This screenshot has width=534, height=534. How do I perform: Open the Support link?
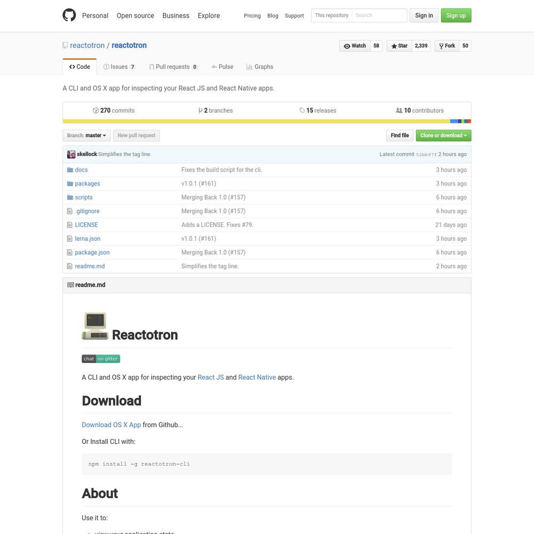point(294,15)
